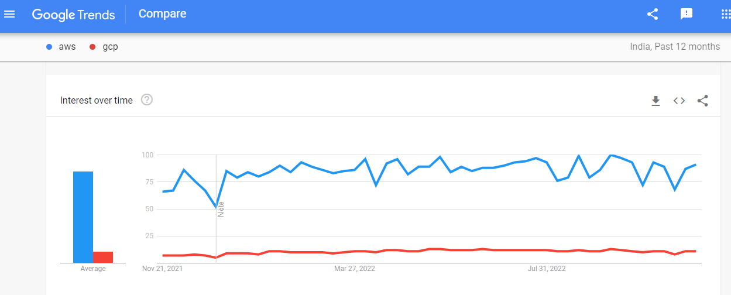Click the blue aws legend dot
The image size is (731, 295).
click(x=50, y=47)
